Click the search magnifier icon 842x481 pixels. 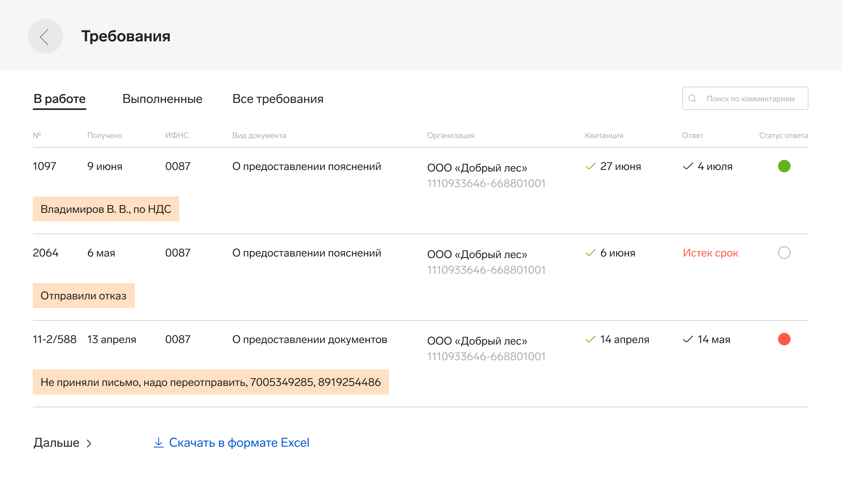tap(692, 99)
